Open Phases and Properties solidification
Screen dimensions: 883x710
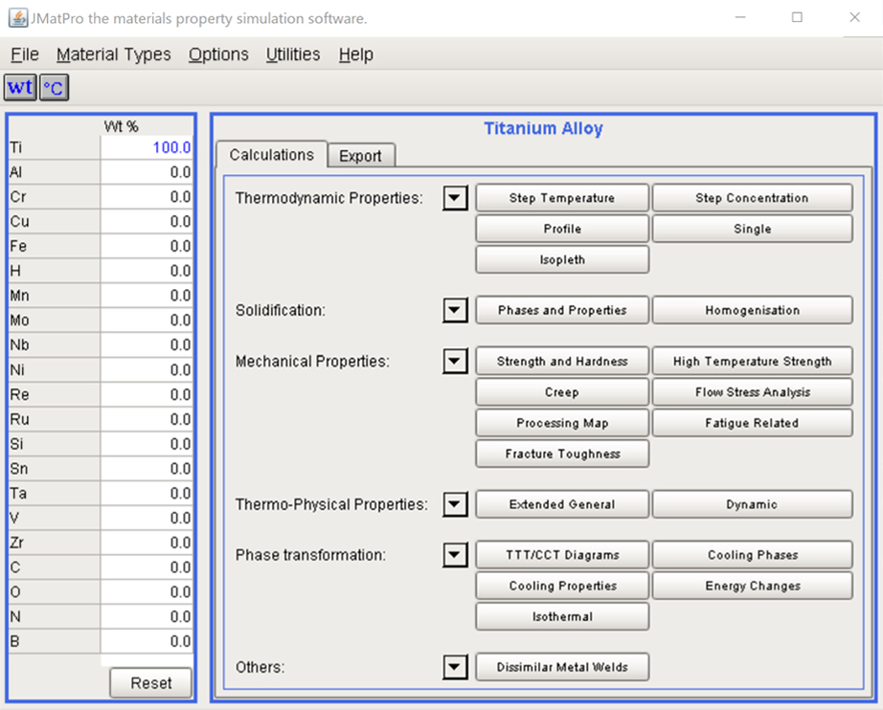[562, 310]
